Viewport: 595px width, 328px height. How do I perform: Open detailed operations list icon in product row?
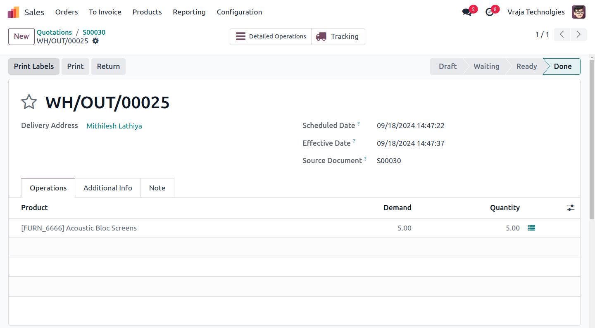pos(531,228)
